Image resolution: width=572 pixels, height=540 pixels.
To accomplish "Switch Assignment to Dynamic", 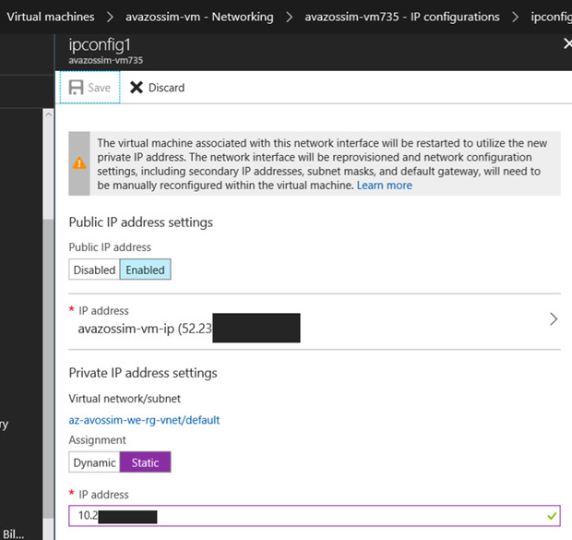I will 94,462.
